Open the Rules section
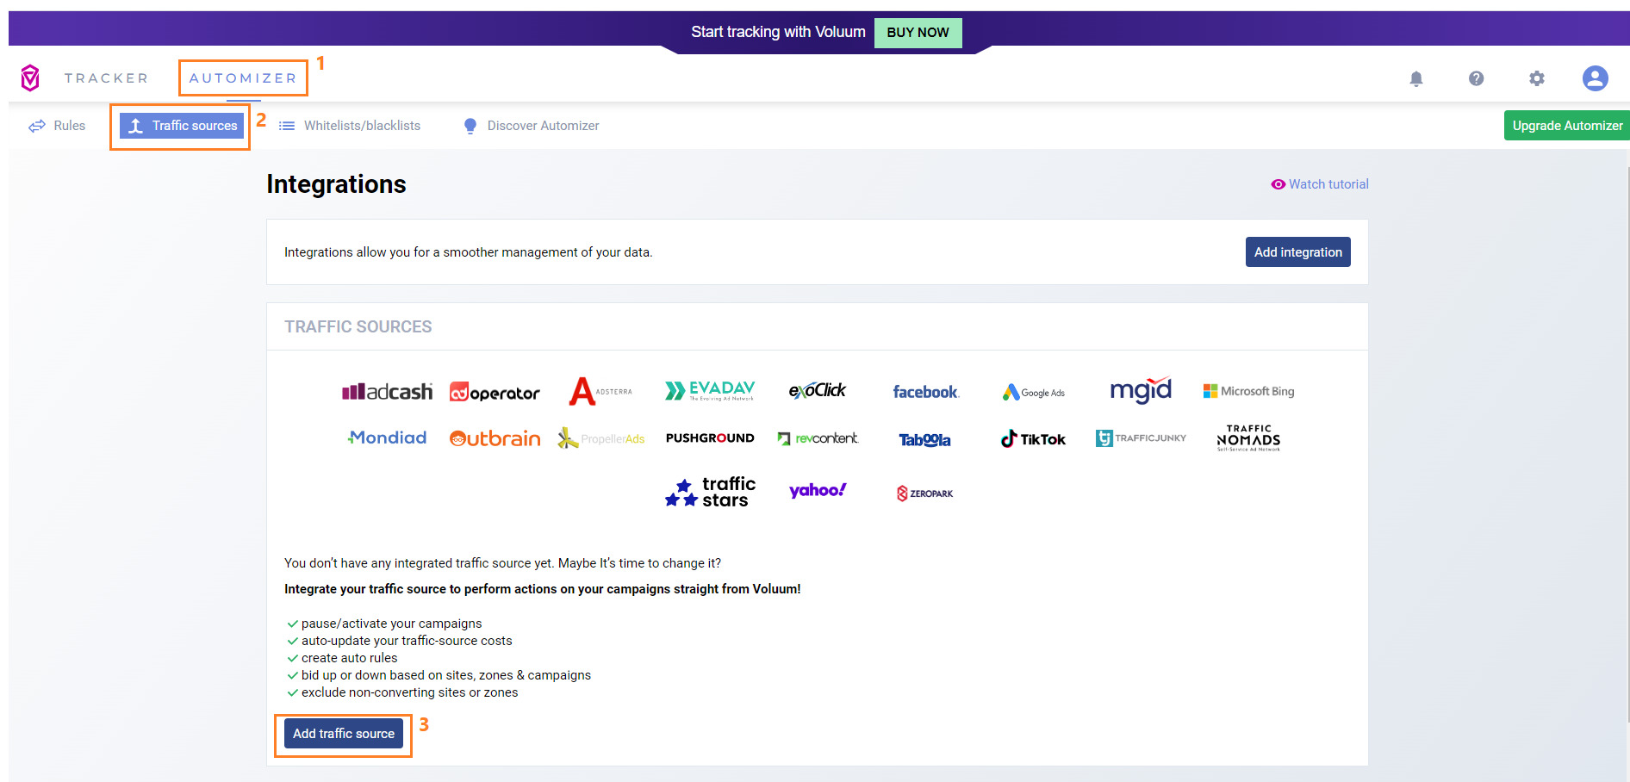The width and height of the screenshot is (1630, 782). tap(57, 126)
